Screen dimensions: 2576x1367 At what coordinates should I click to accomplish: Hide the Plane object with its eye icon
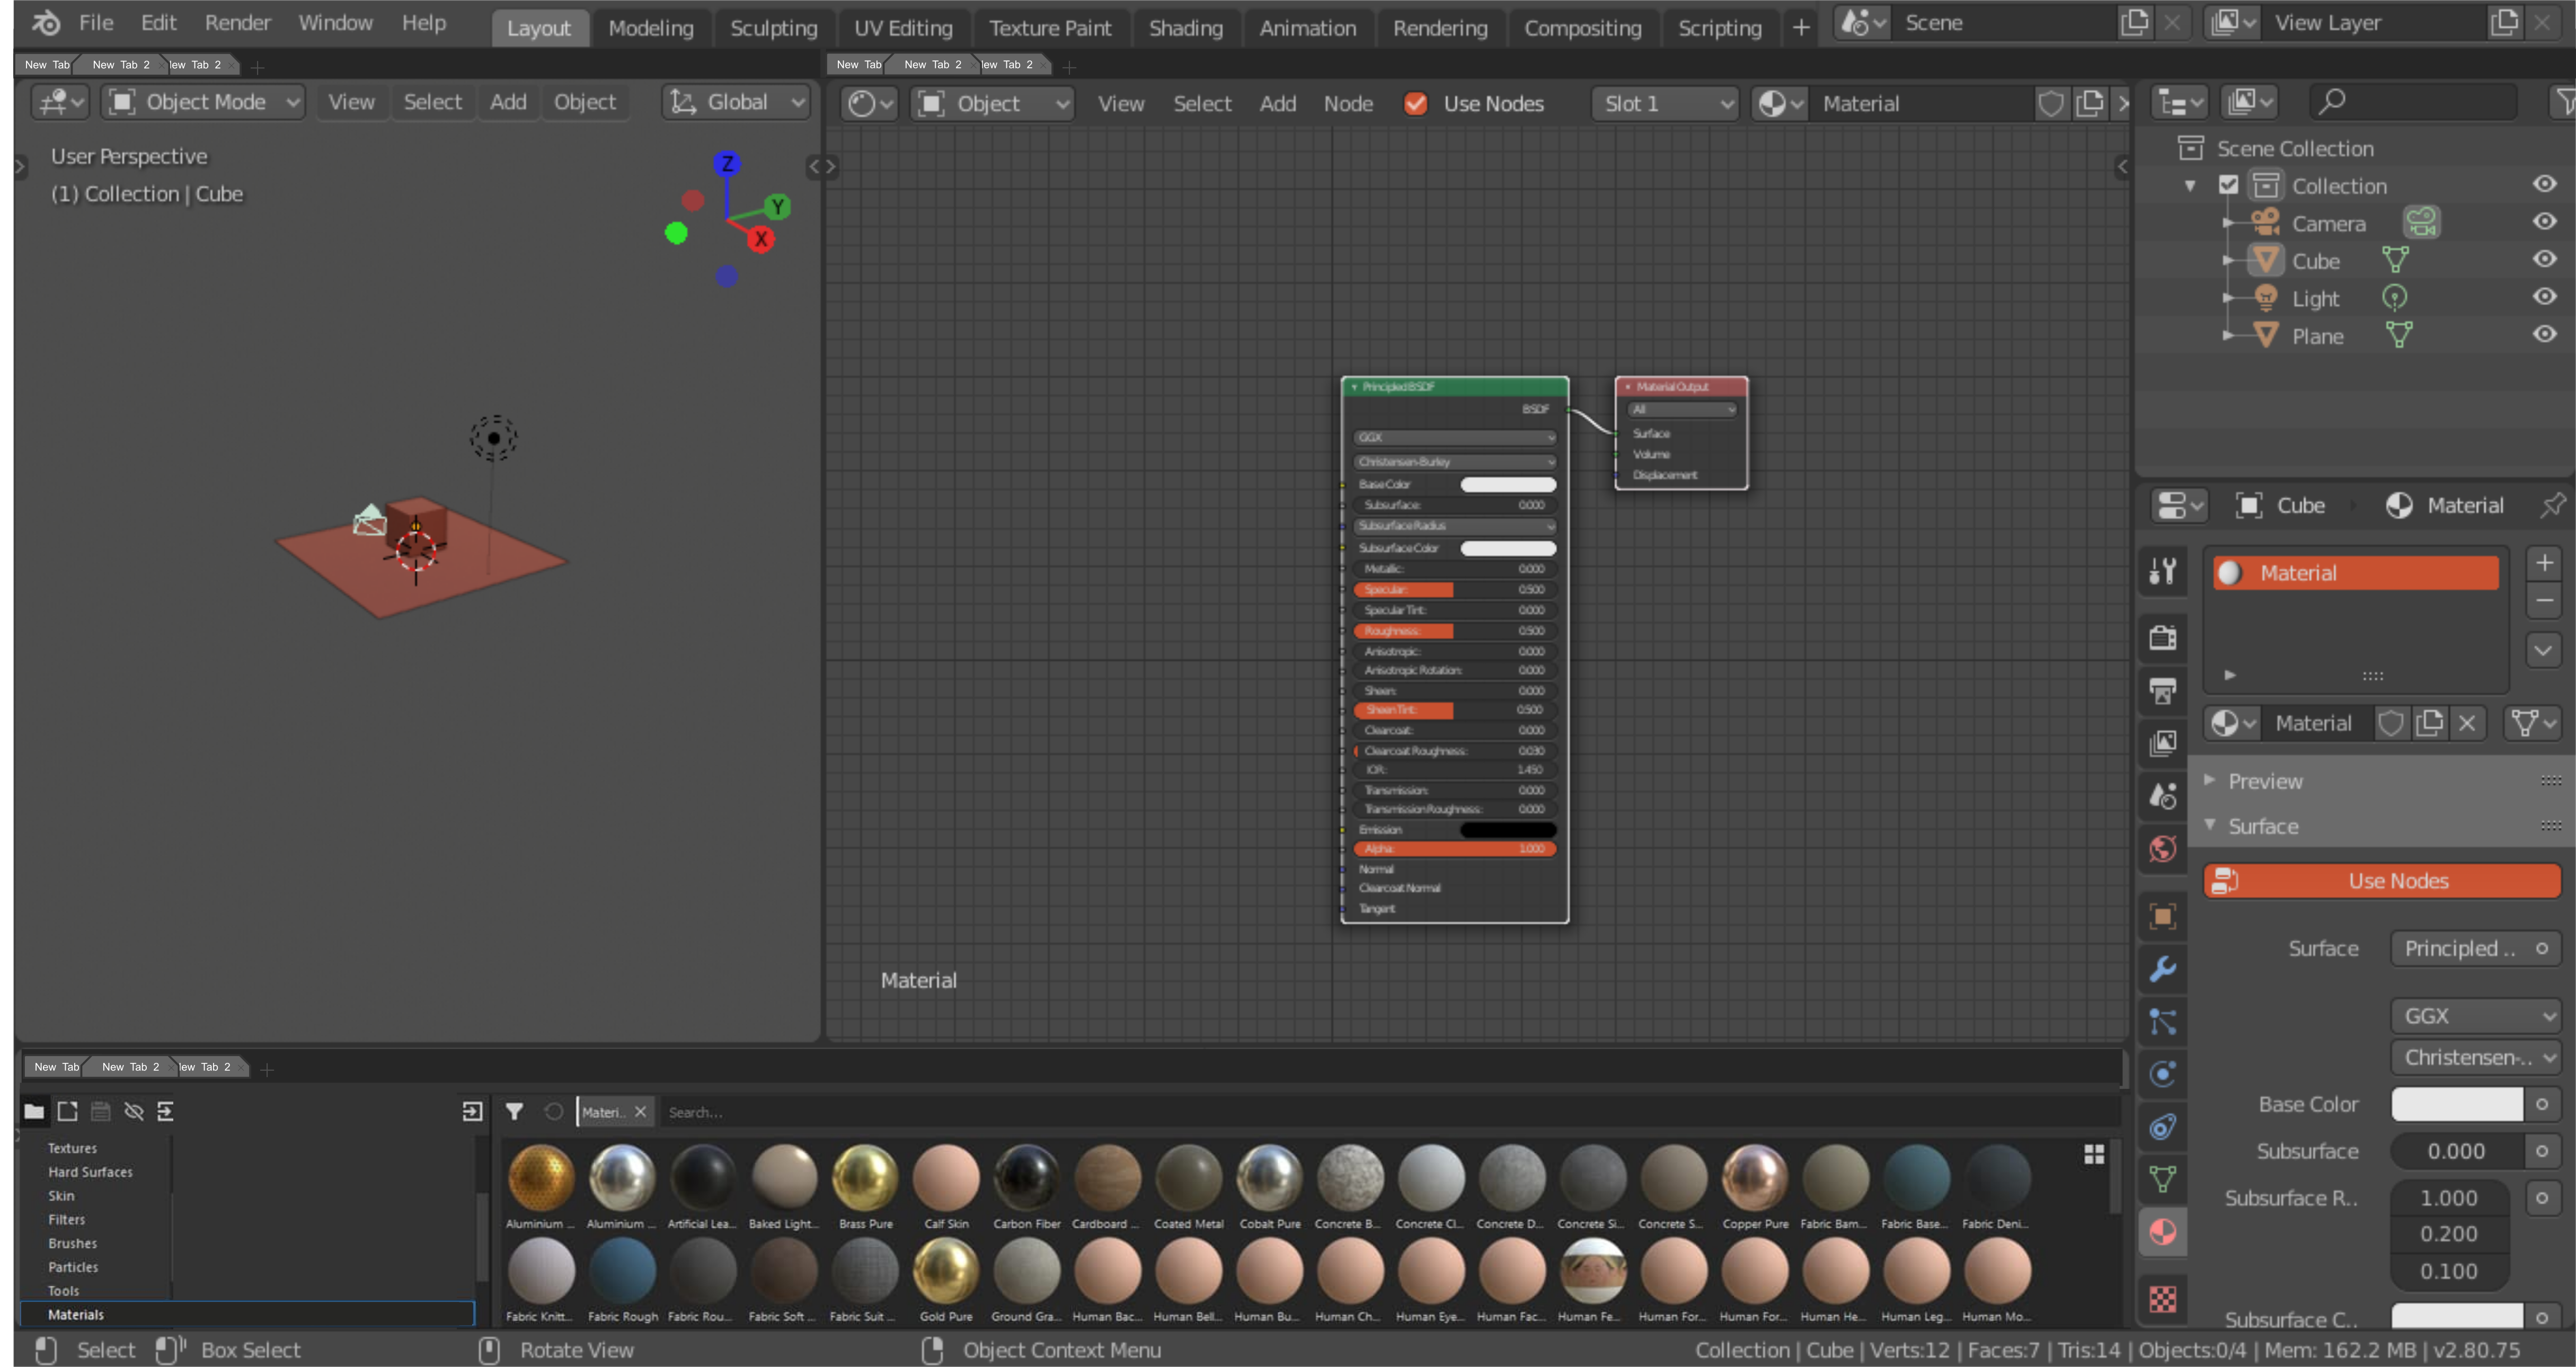point(2544,334)
